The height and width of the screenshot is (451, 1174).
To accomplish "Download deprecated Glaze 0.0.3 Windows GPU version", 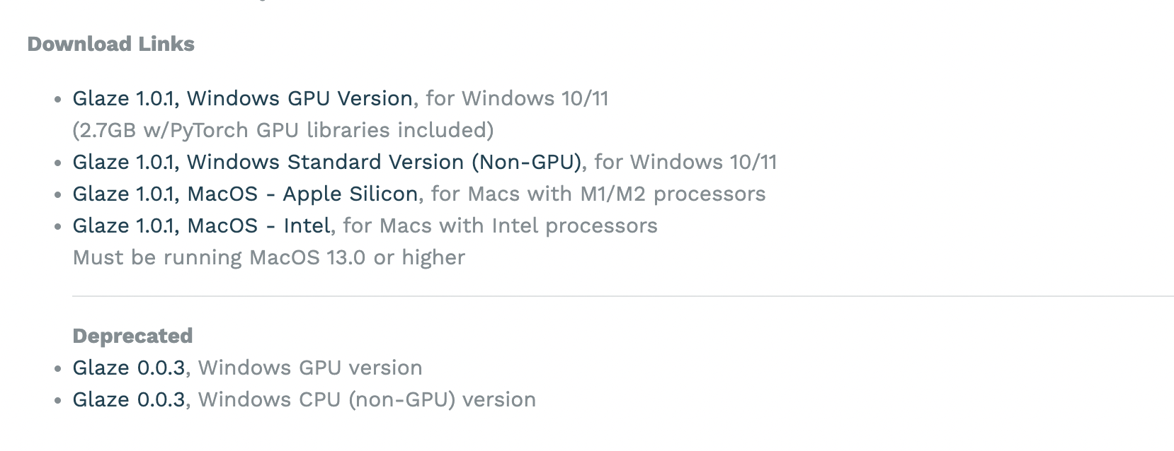I will (129, 368).
